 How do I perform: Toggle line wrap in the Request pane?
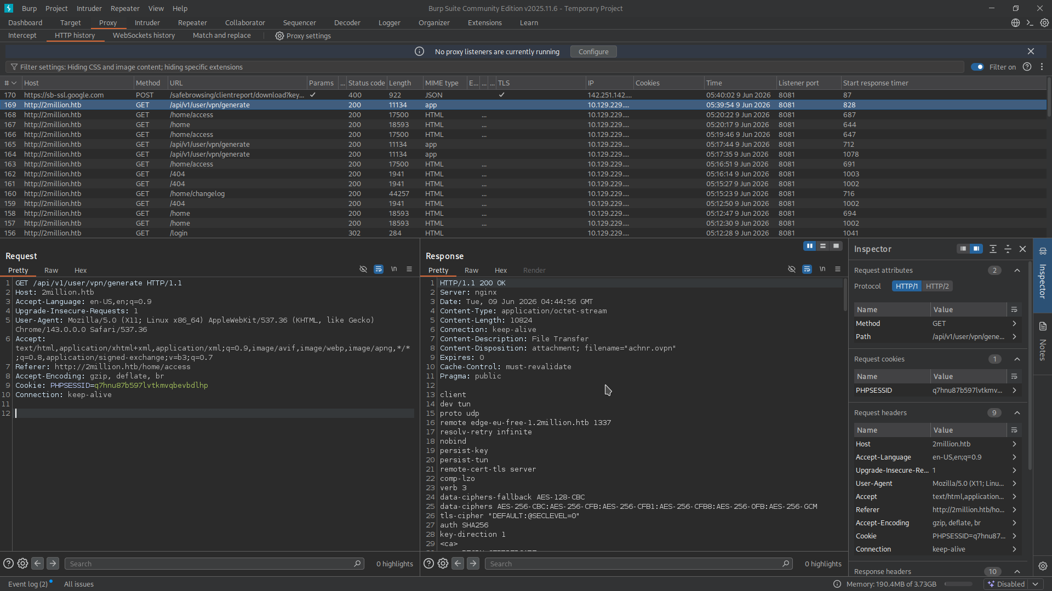[x=379, y=269]
